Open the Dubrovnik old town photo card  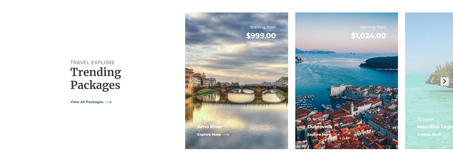[347, 81]
